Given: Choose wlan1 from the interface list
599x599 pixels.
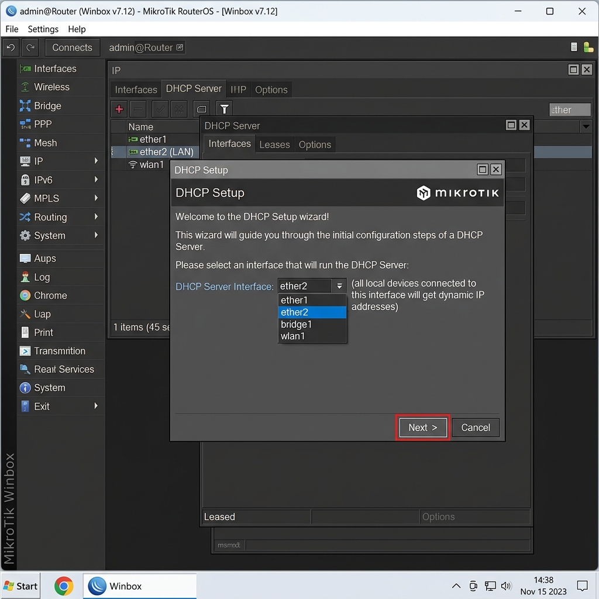Looking at the screenshot, I should coord(312,336).
